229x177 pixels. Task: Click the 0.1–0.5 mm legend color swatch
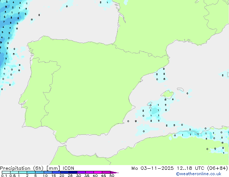6,172
